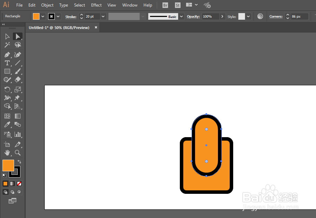Screen dimensions: 316x218
Task: Select the Untitled-1 document tab
Action: [x=59, y=28]
